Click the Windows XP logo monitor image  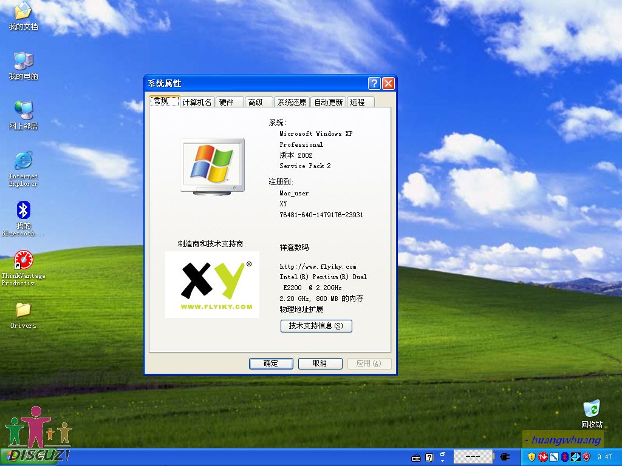pyautogui.click(x=212, y=166)
